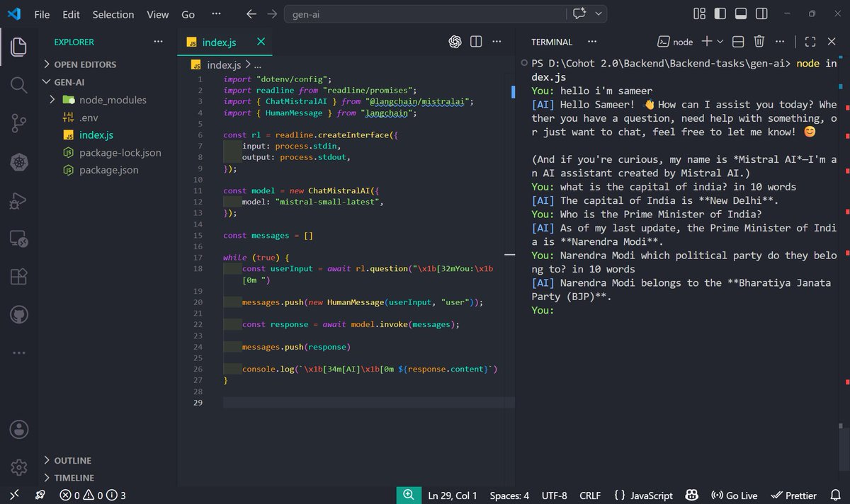Open the Source Control view

[19, 124]
